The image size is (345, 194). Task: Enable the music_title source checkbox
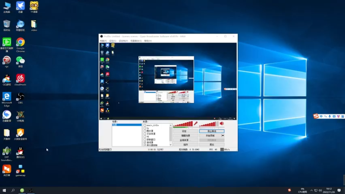145,125
